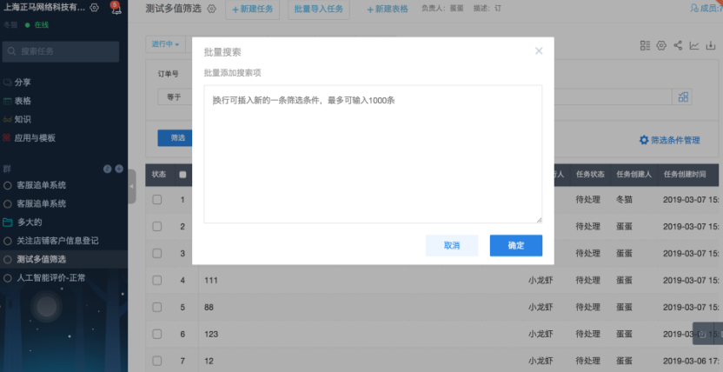Viewport: 723px width, 372px height.
Task: Click inside the batch search text area
Action: [373, 156]
